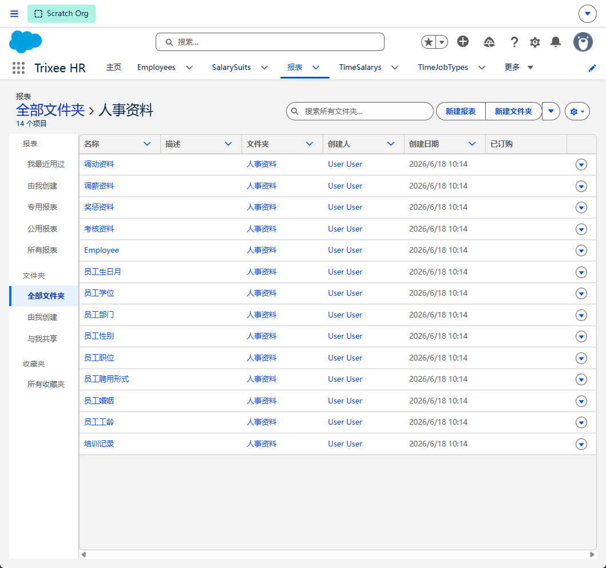Open the 员工学位 report link

coord(100,293)
